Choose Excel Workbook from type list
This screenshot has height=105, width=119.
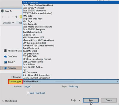tap(71, 2)
